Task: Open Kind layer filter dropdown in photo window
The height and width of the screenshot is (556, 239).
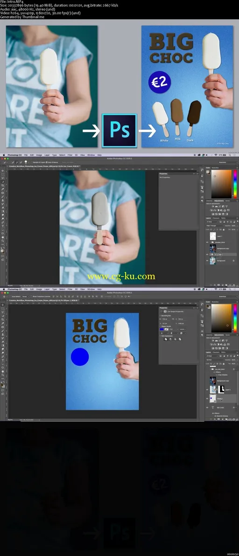Action: coord(212,222)
